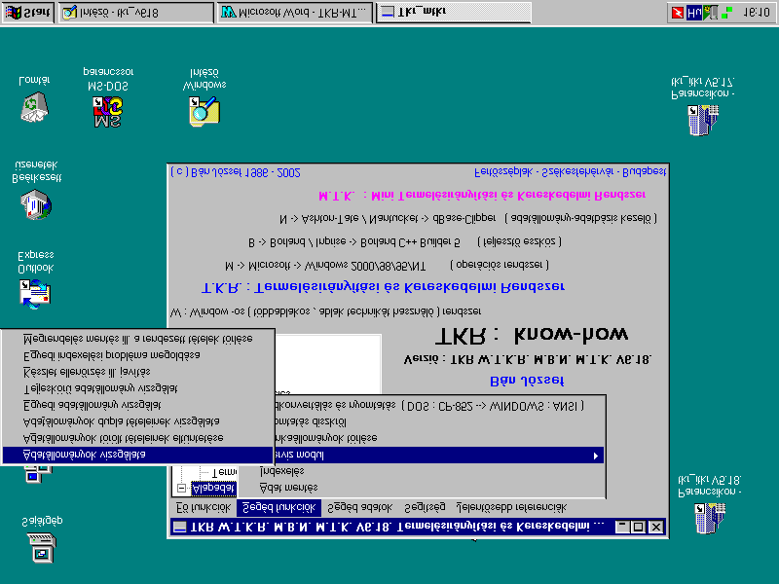Switch to Tkr_mtkr taskbar button

[453, 13]
